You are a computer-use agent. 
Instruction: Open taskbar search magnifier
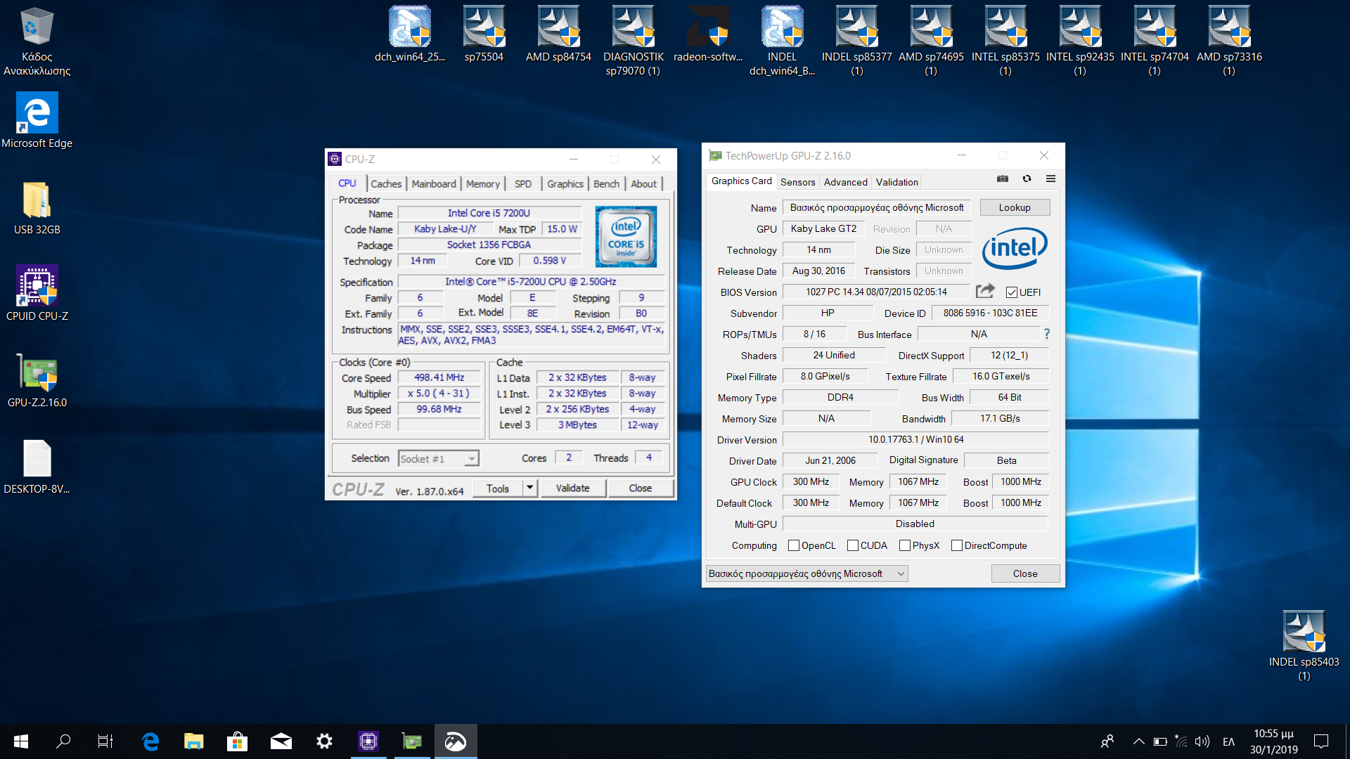click(x=63, y=741)
